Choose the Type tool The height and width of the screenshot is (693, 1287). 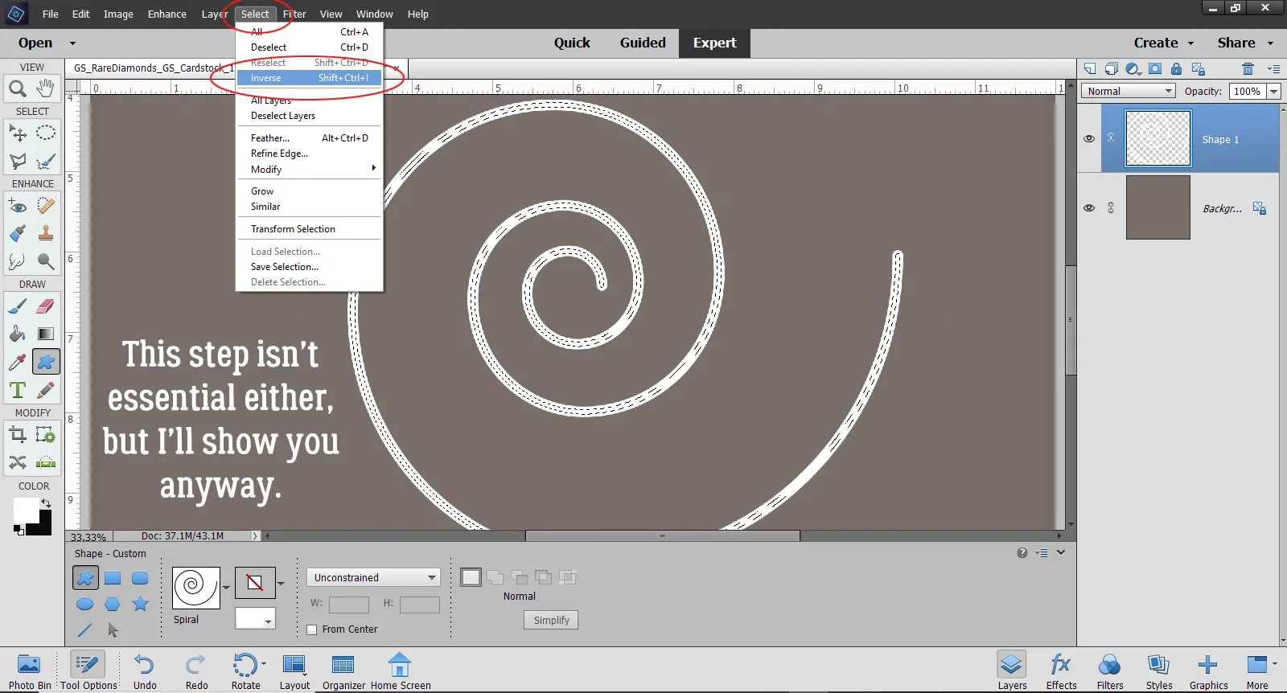click(x=17, y=391)
